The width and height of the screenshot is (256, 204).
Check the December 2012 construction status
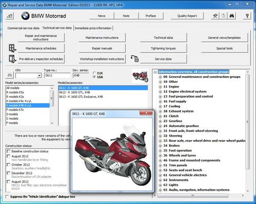(8, 173)
